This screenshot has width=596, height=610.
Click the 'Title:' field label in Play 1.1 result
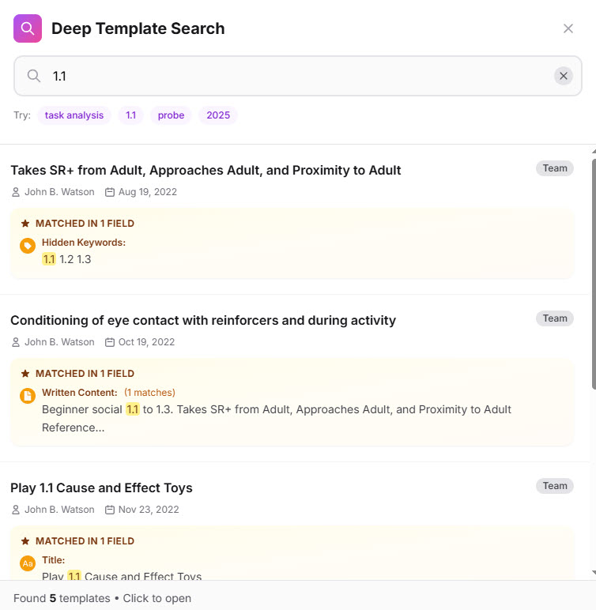[x=53, y=560]
